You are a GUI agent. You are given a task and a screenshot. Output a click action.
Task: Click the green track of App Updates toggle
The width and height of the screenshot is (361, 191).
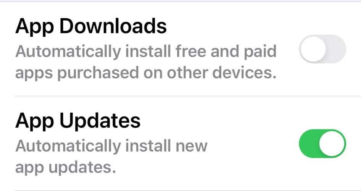[309, 144]
